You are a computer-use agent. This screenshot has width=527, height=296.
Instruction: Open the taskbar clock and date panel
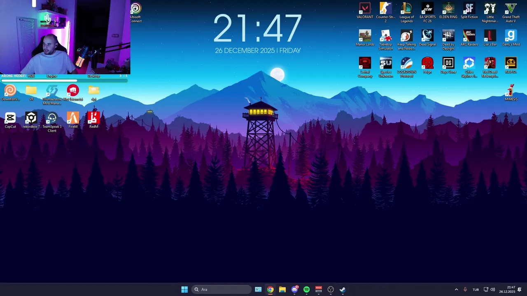[507, 289]
